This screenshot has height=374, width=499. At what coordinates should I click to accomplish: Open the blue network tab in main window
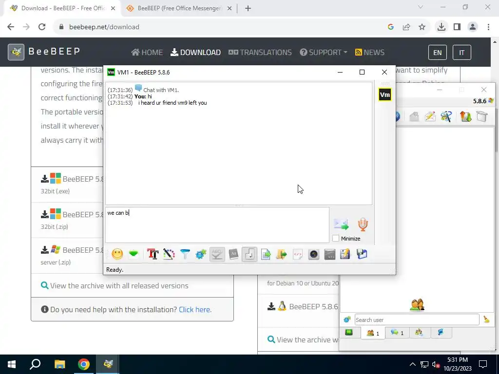pos(441,333)
